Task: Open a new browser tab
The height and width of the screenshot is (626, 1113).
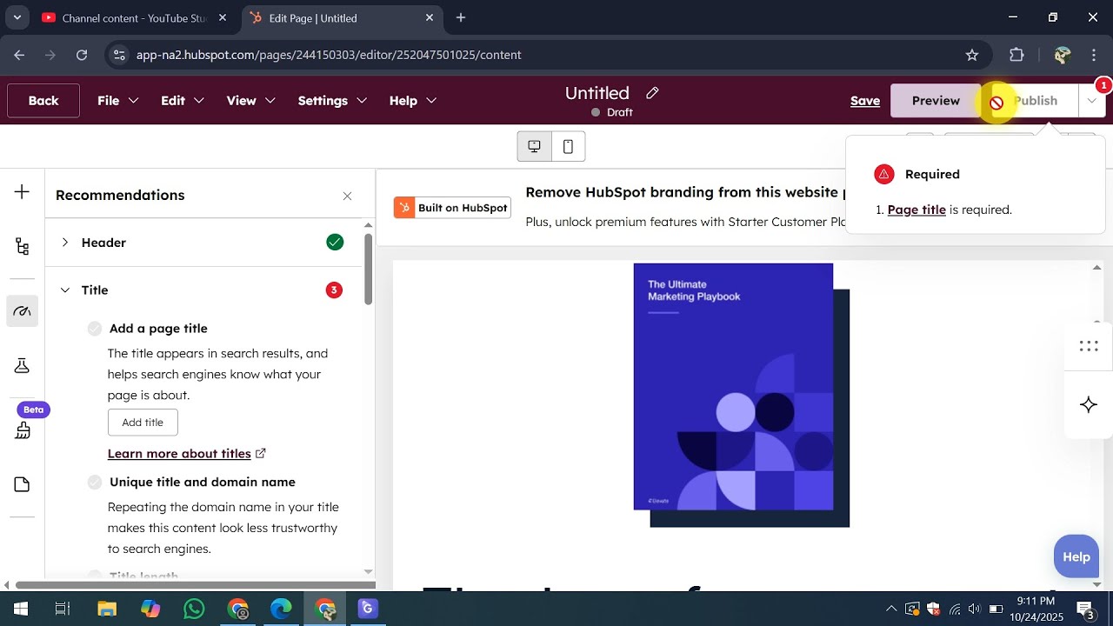Action: coord(461,17)
